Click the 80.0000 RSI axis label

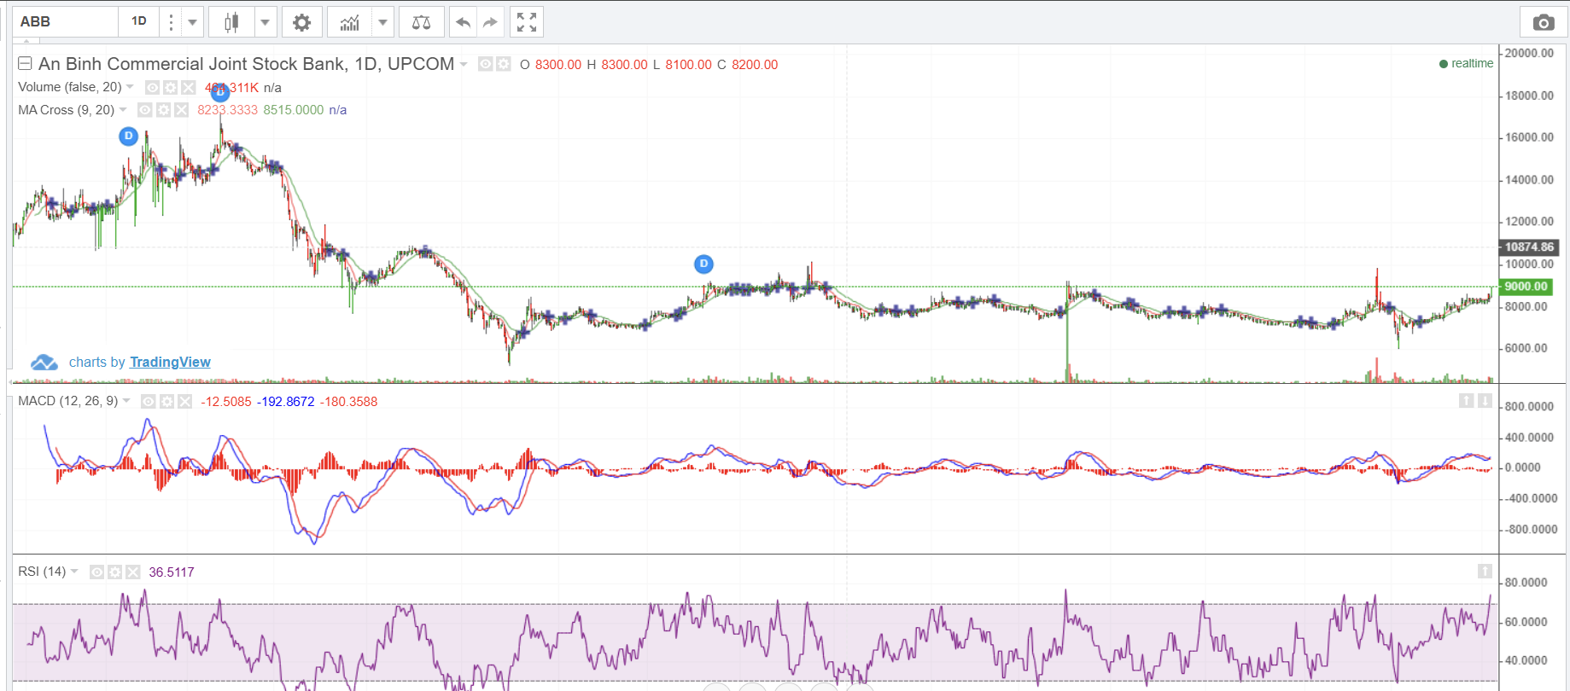pyautogui.click(x=1526, y=583)
